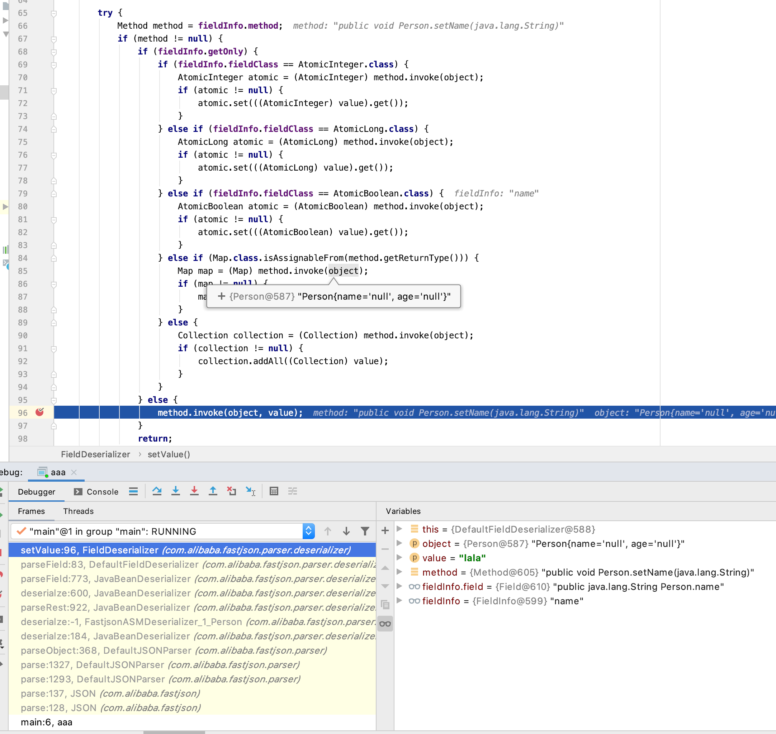Screen dimensions: 776x734
Task: Open the Frames tab
Action: (31, 511)
